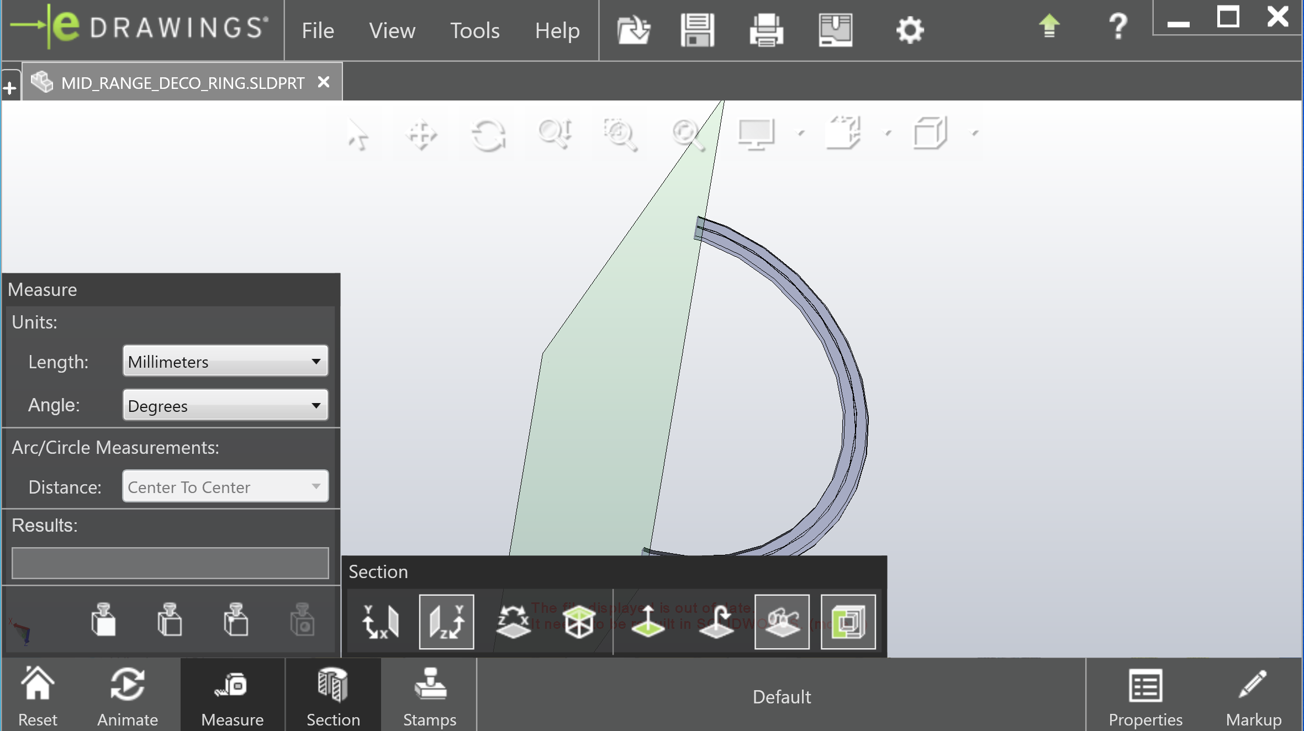
Task: Select the MID_RANGE_DECO_RING.SLDPRT tab
Action: click(x=182, y=83)
